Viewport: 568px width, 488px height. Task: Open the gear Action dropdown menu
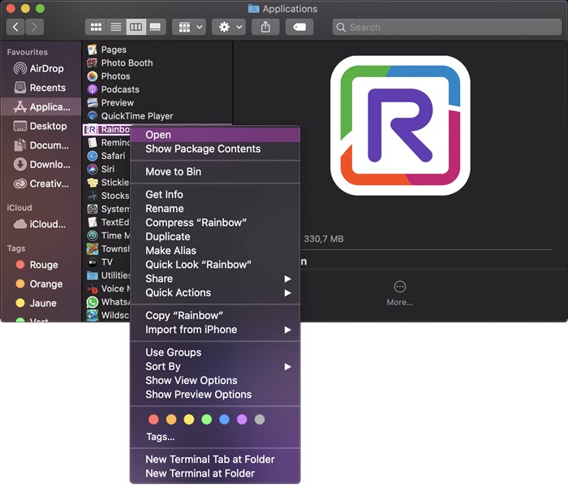(228, 27)
